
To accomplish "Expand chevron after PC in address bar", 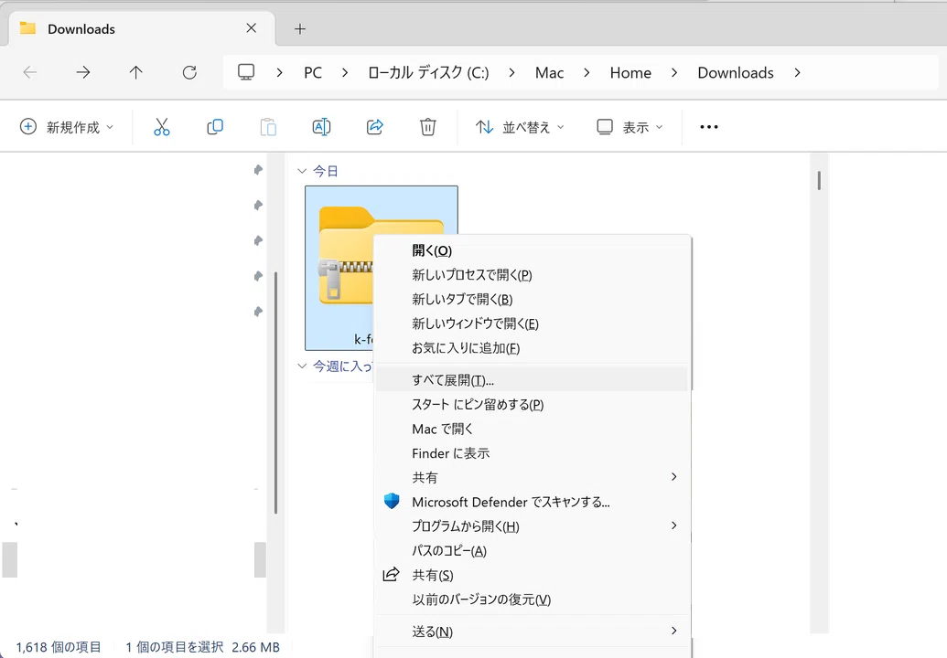I will [345, 72].
